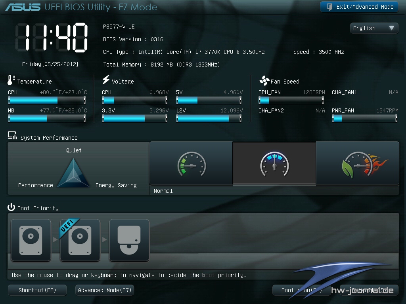Click the thermometer Temperature icon
Viewport: 406px width, 304px height.
tap(11, 80)
